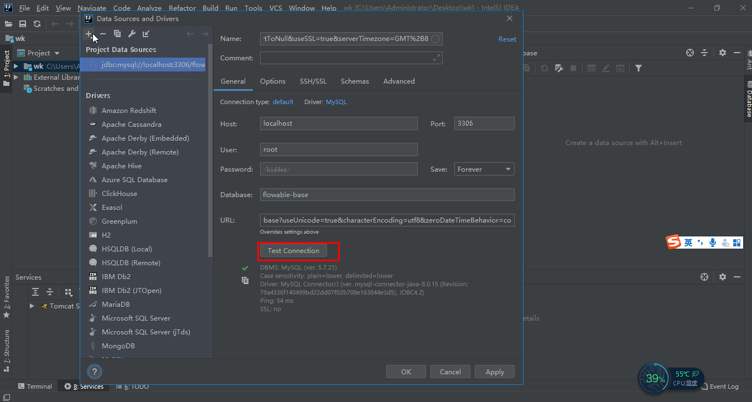This screenshot has width=752, height=402.
Task: Click Collapse All in the Services toolbar
Action: click(50, 292)
